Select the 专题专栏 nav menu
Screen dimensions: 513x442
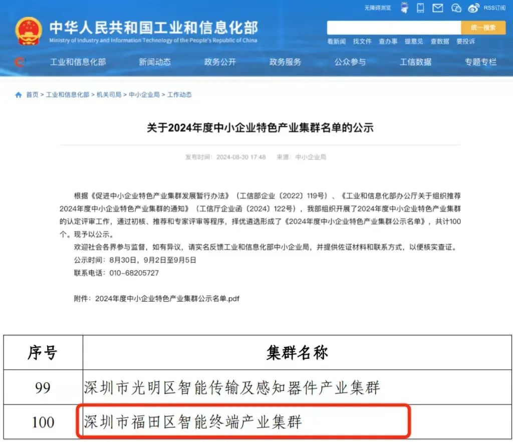pos(480,62)
